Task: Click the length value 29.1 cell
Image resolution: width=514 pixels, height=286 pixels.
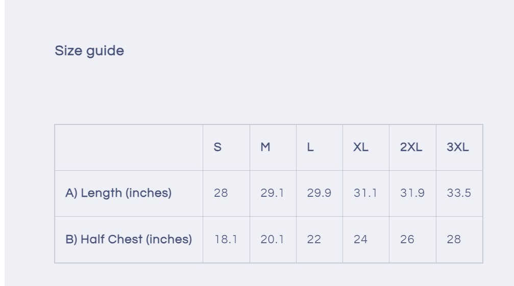Action: (x=272, y=193)
